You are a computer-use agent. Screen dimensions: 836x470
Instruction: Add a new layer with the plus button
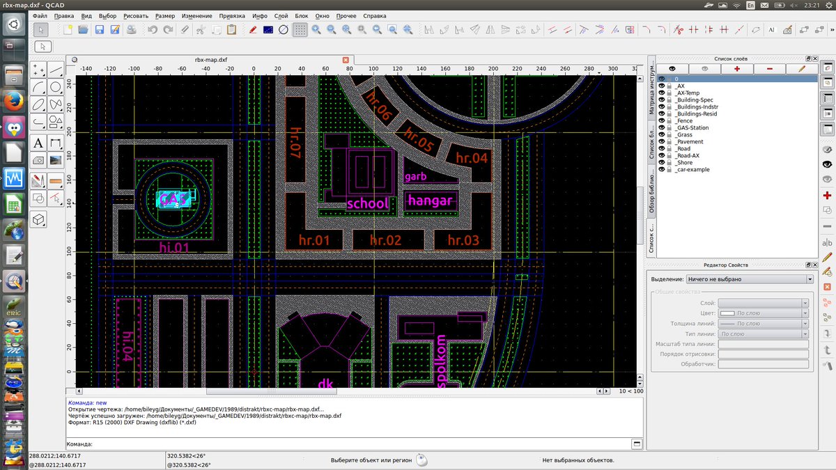pyautogui.click(x=737, y=69)
